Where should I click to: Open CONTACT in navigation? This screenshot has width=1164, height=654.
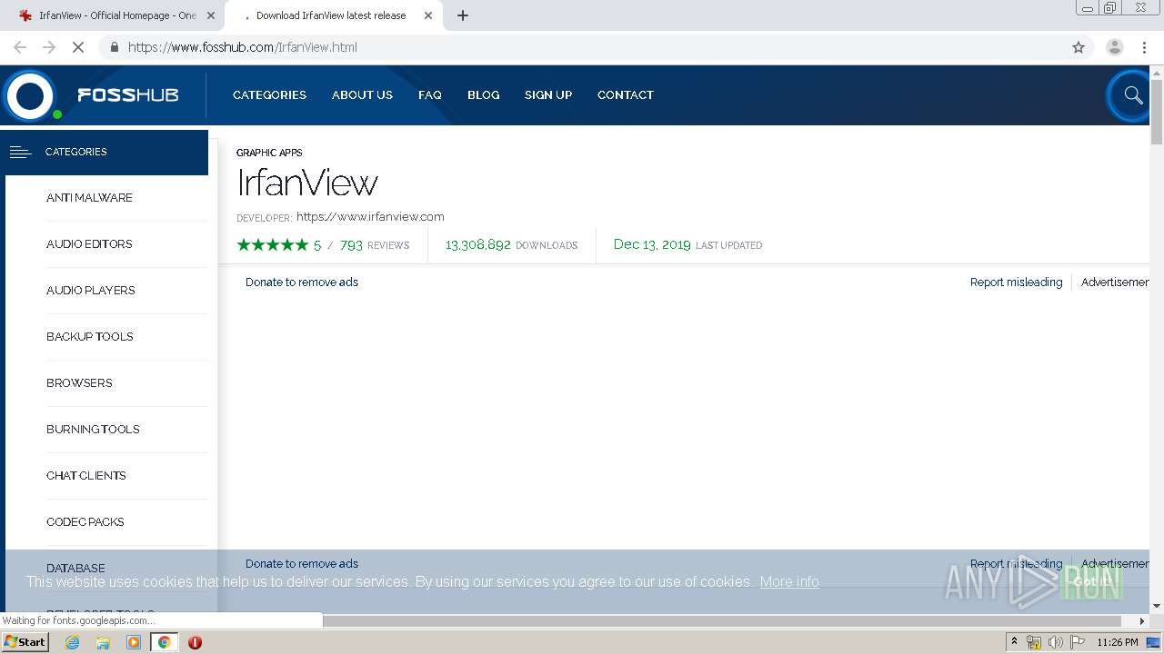tap(626, 94)
